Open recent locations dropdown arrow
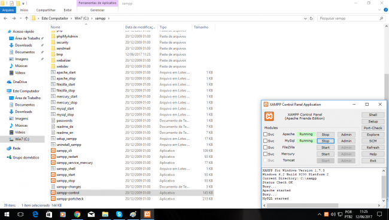Screen dimensions: 389x220 point(20,19)
